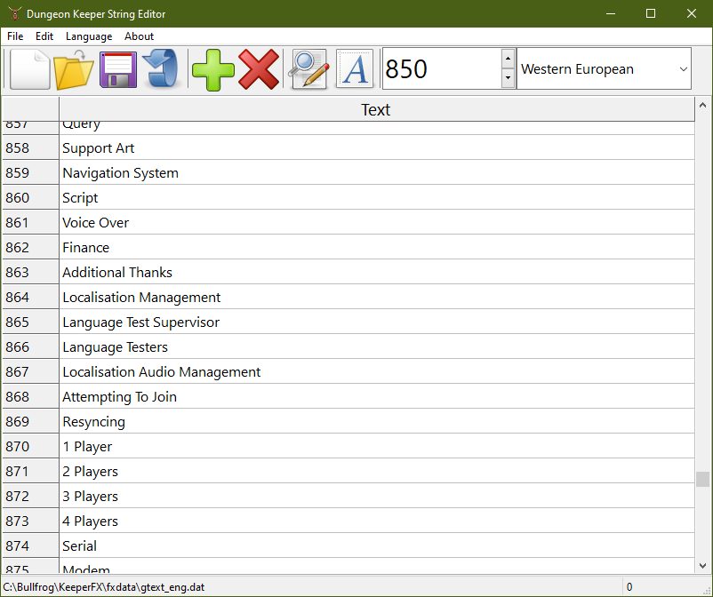Select row header 868

click(30, 396)
